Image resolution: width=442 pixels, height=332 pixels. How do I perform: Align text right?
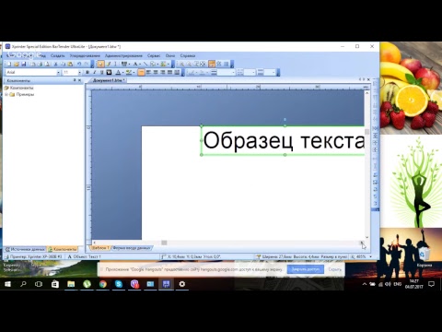click(x=163, y=72)
